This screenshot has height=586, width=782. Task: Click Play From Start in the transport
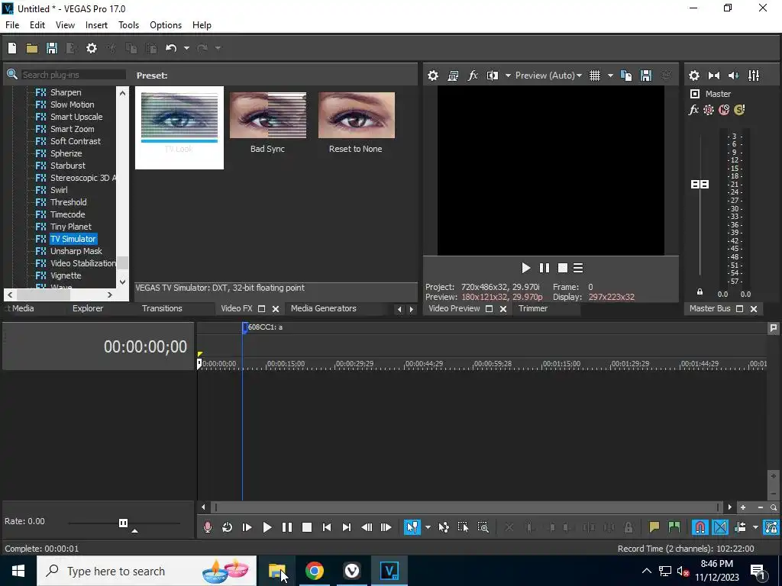coord(247,527)
